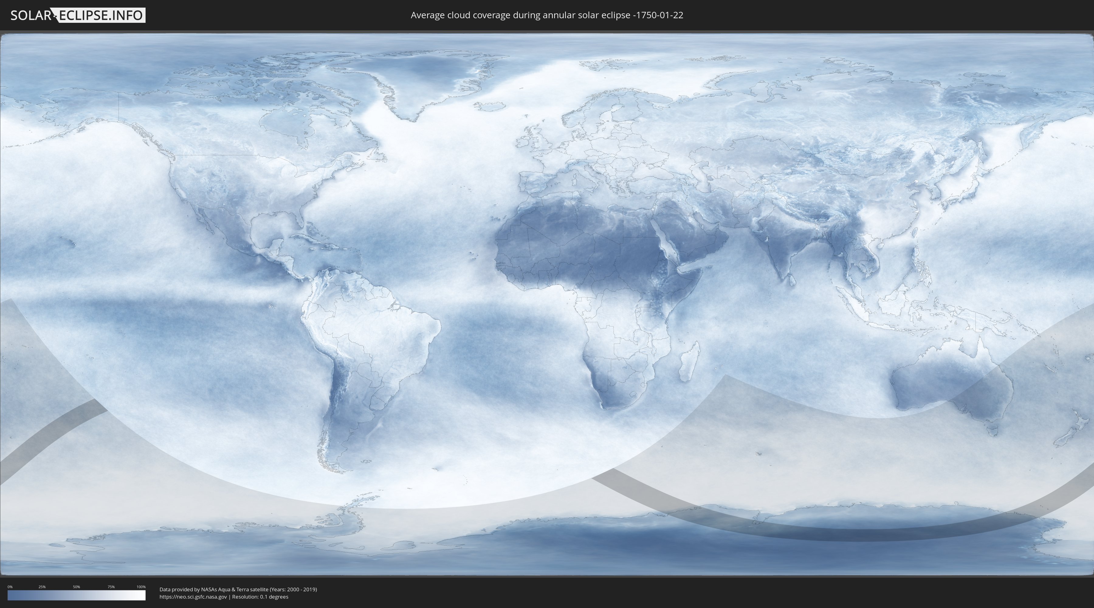Click the 0% legend label
This screenshot has width=1094, height=608.
click(x=10, y=587)
